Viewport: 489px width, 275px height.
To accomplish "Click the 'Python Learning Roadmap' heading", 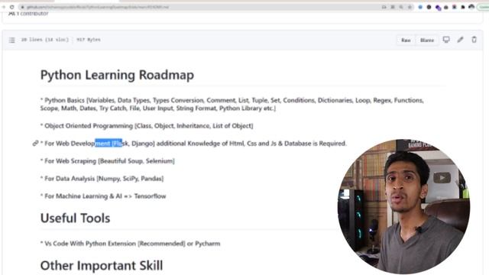I will point(117,75).
